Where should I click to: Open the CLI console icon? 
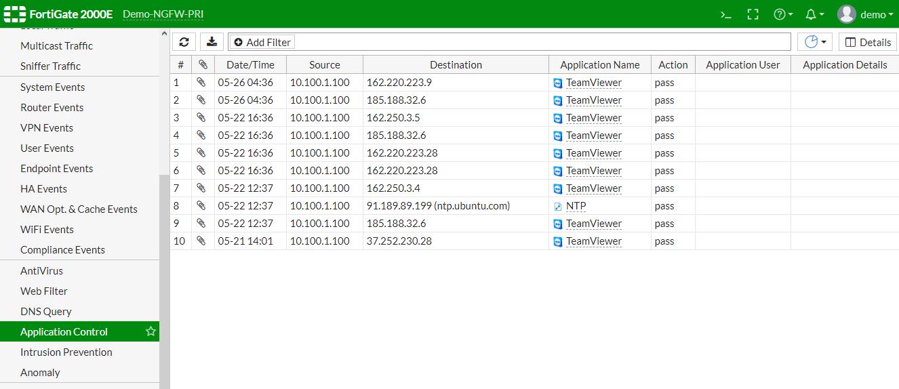(x=726, y=14)
